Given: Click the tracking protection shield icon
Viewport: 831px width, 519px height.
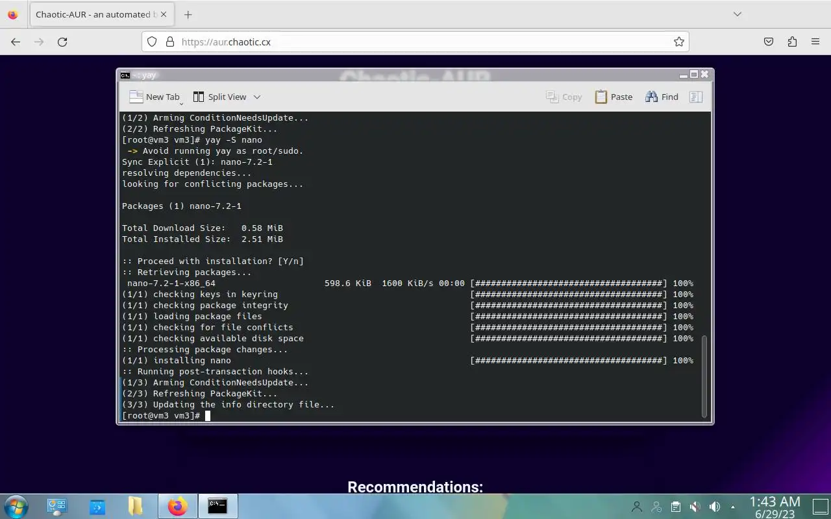Looking at the screenshot, I should click(x=152, y=42).
